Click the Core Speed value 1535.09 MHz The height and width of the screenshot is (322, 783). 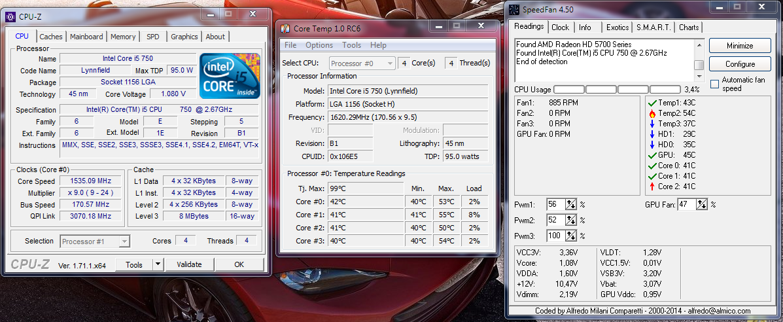(90, 181)
